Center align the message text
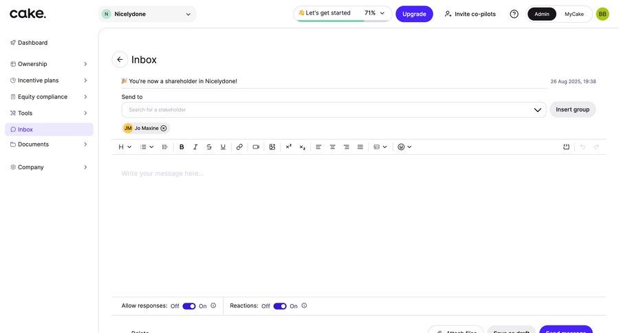This screenshot has width=619, height=333. (333, 147)
